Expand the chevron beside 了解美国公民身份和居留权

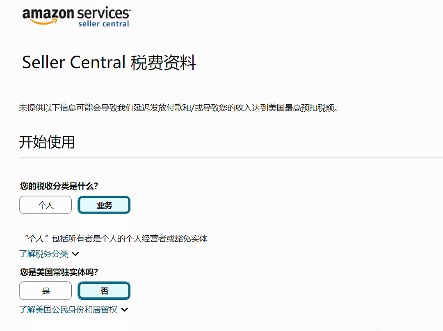pos(124,310)
